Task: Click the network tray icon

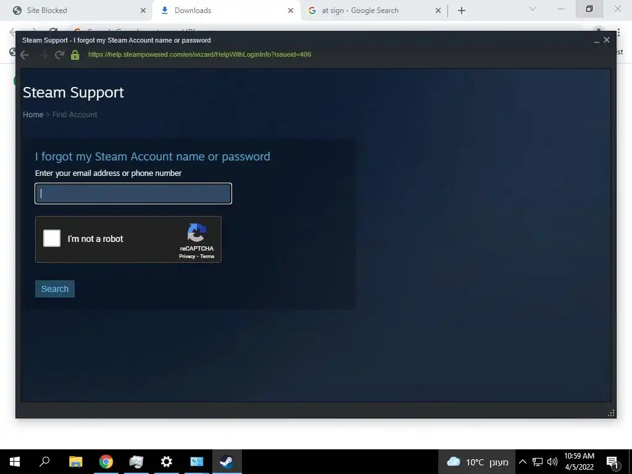Action: 538,462
